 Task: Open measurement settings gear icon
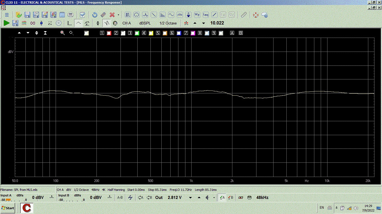(x=59, y=23)
